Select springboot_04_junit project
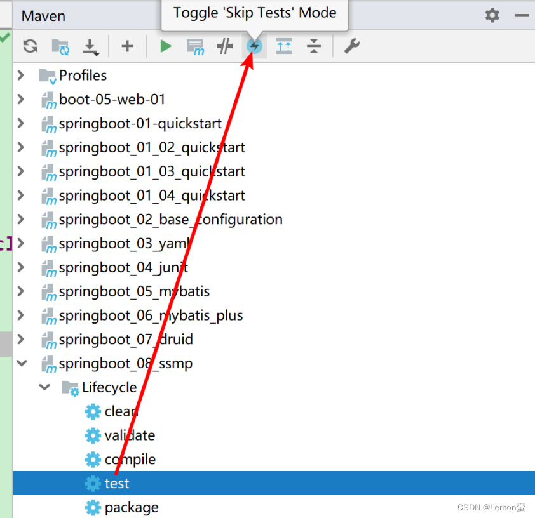This screenshot has width=535, height=518. click(123, 267)
